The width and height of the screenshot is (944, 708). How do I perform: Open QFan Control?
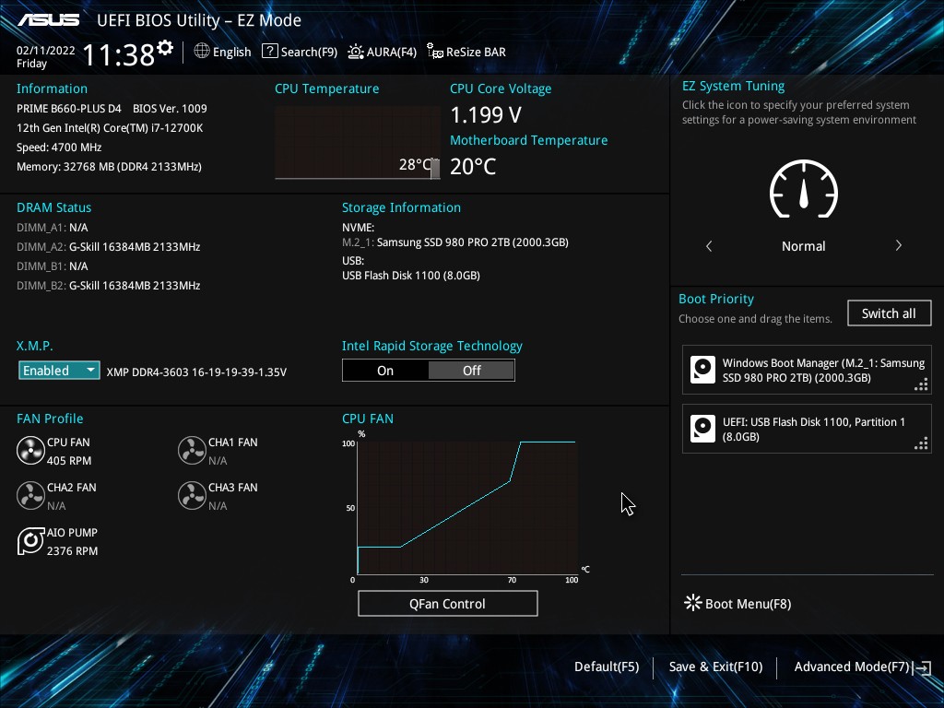tap(447, 604)
